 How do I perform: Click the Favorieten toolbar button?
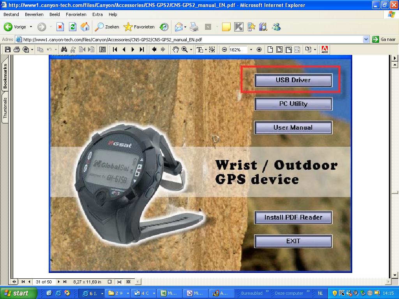tap(139, 27)
